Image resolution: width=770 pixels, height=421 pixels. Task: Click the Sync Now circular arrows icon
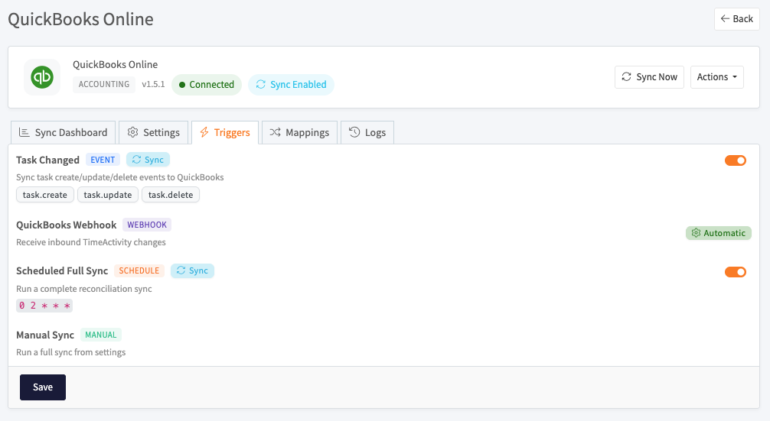pos(627,77)
